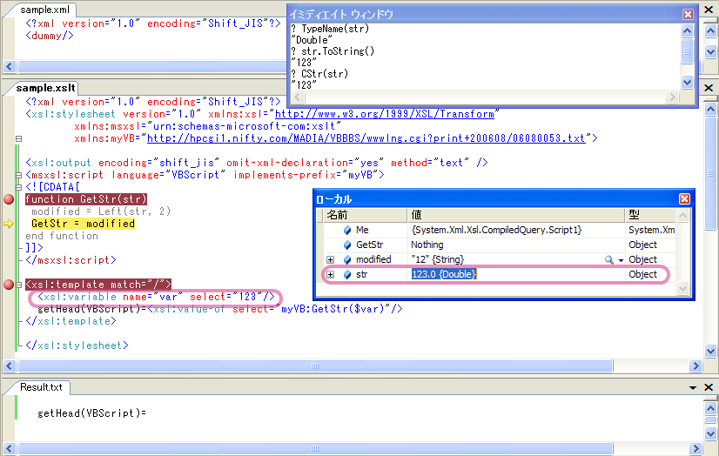The height and width of the screenshot is (456, 719).
Task: Click the "GetStr = modified" highlighted line
Action: tap(83, 224)
